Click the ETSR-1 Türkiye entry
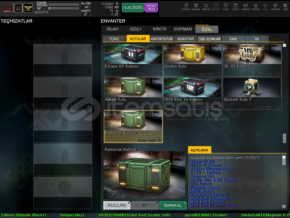Screen dimensions: 290x218 click(x=205, y=172)
